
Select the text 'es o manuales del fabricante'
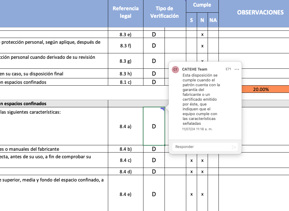coord(30,149)
